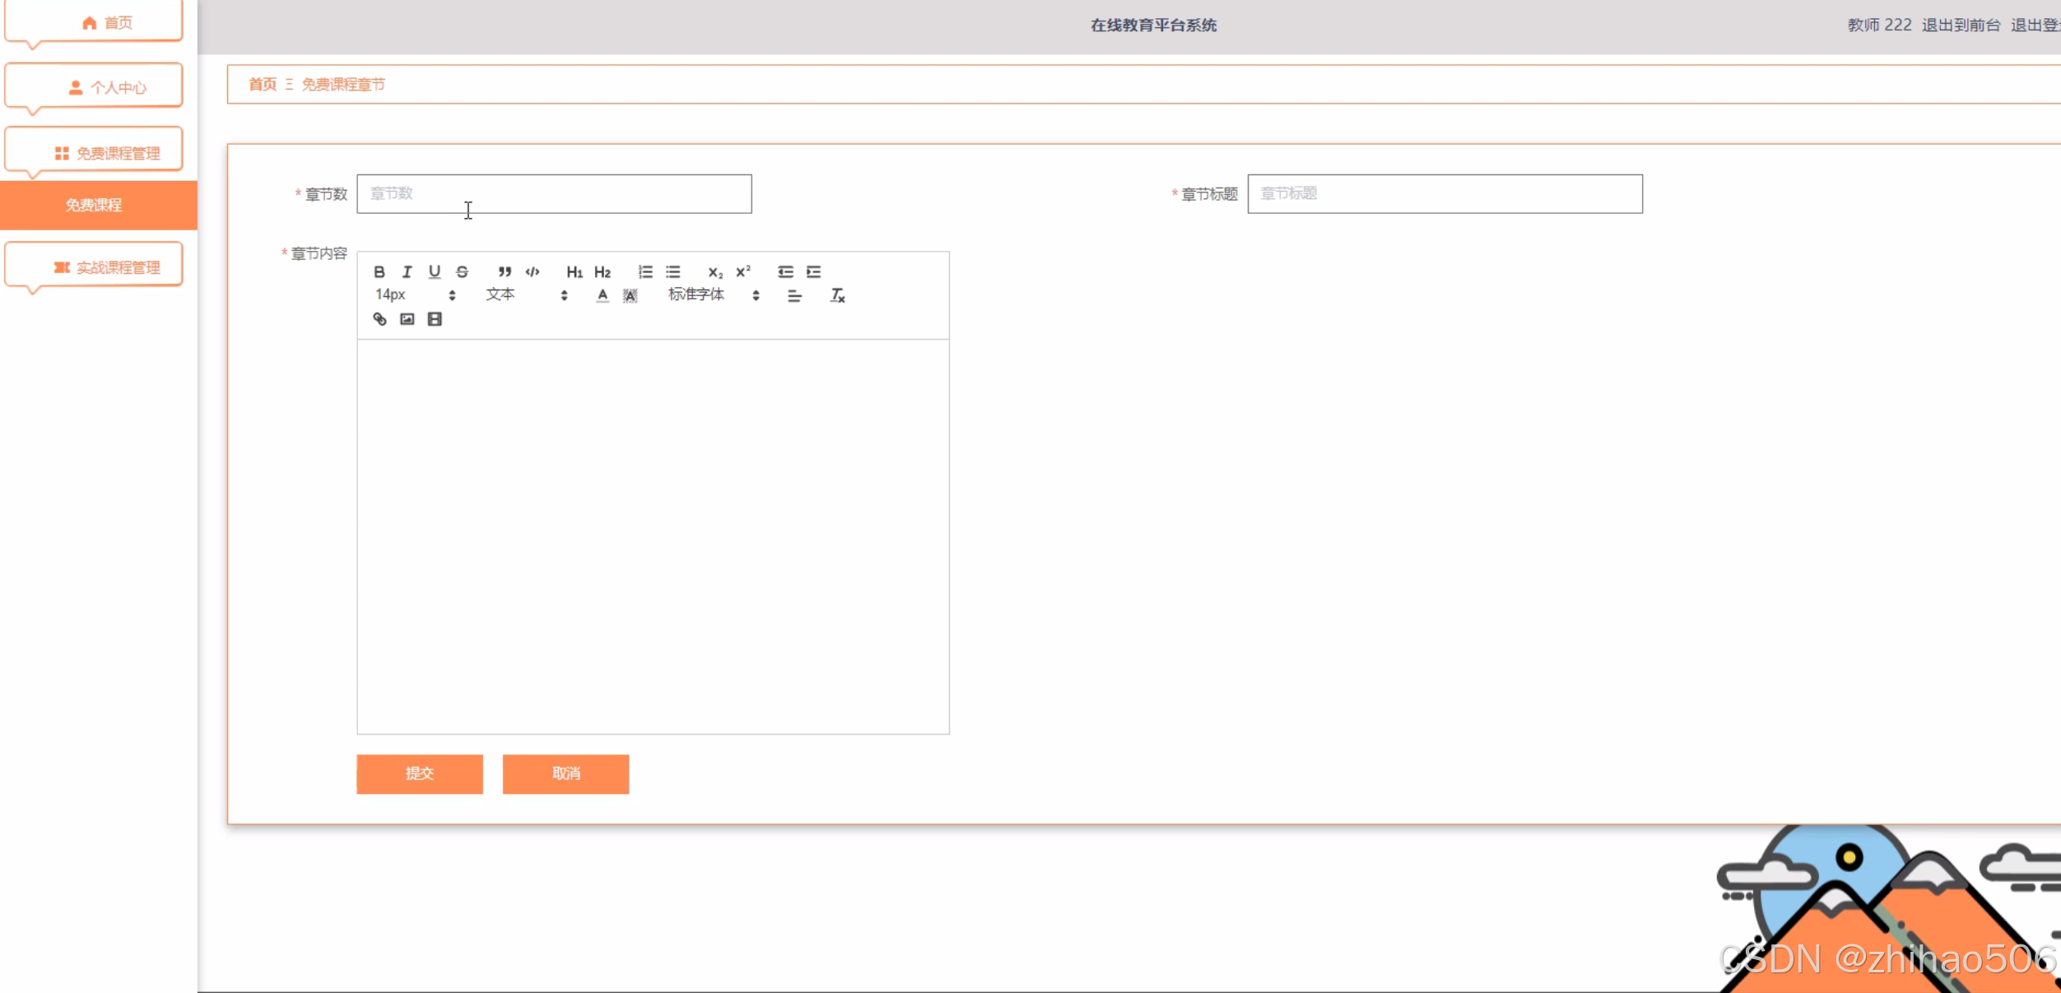Start an ordered numbered list

(x=645, y=271)
